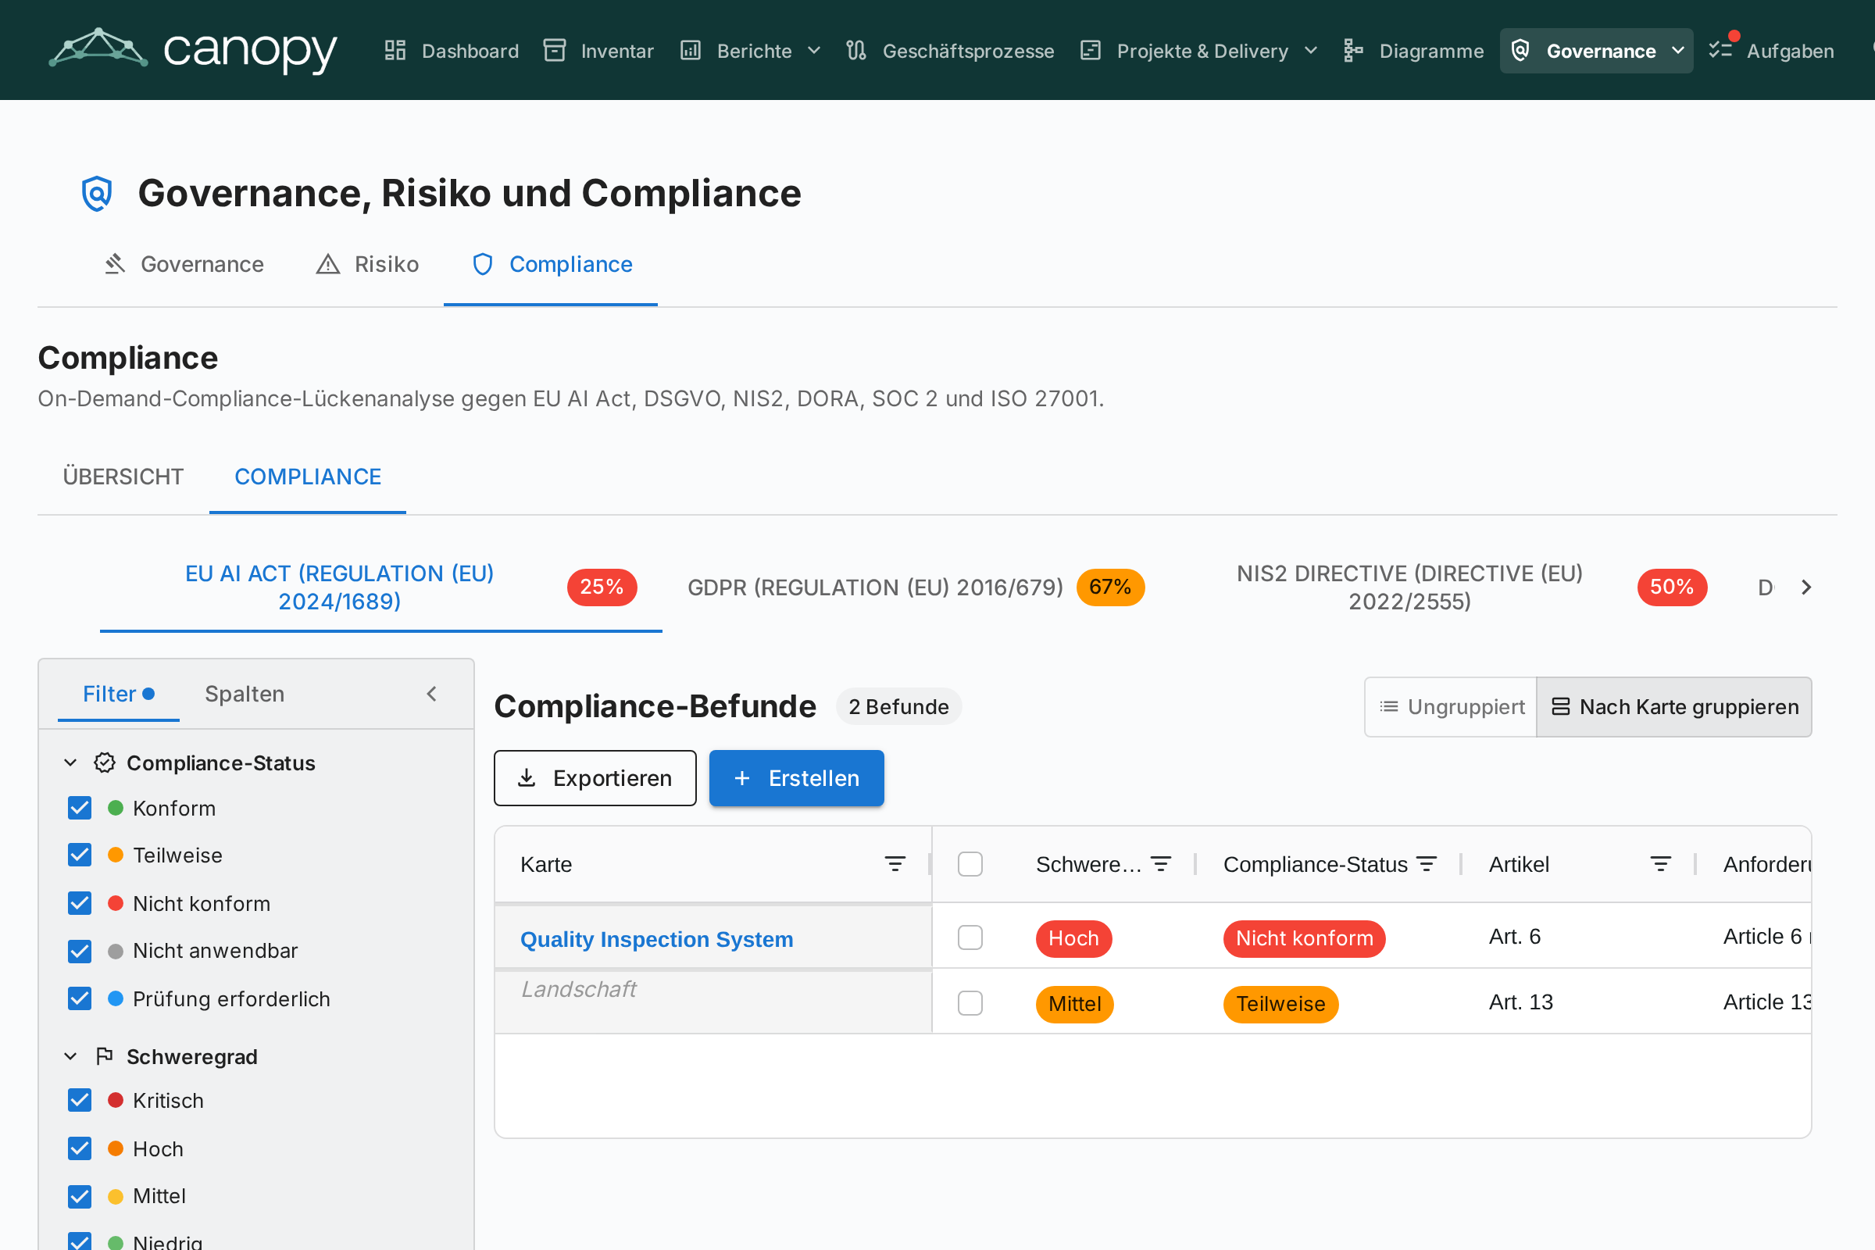Select the Art. 6 row checkbox
Image resolution: width=1875 pixels, height=1250 pixels.
point(970,937)
